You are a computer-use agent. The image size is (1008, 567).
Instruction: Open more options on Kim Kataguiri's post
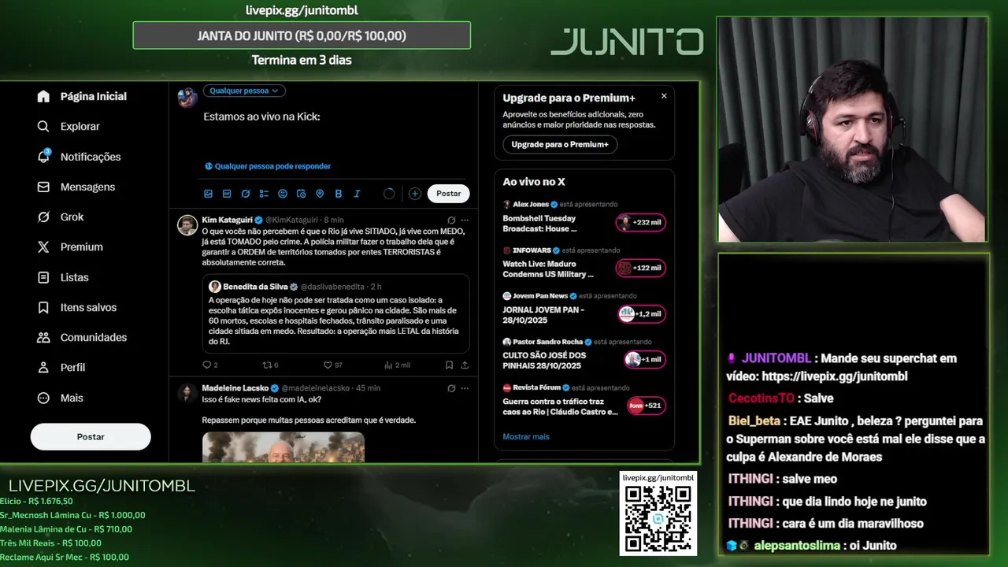click(465, 220)
